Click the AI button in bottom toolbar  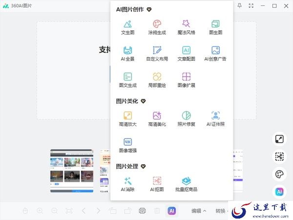click(172, 211)
